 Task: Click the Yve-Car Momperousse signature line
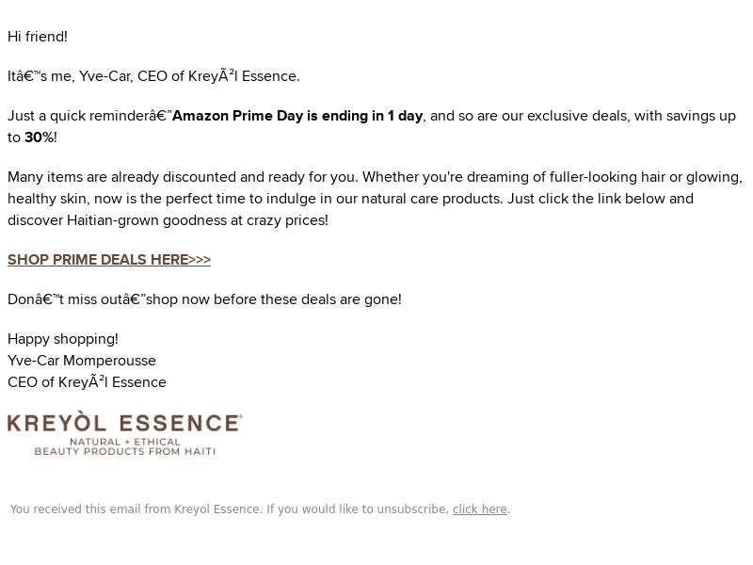pos(82,361)
